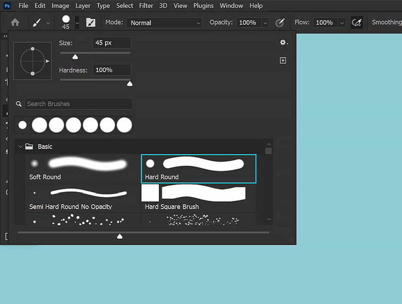Click the brush list scroll up arrow
This screenshot has width=402, height=304.
tap(269, 144)
